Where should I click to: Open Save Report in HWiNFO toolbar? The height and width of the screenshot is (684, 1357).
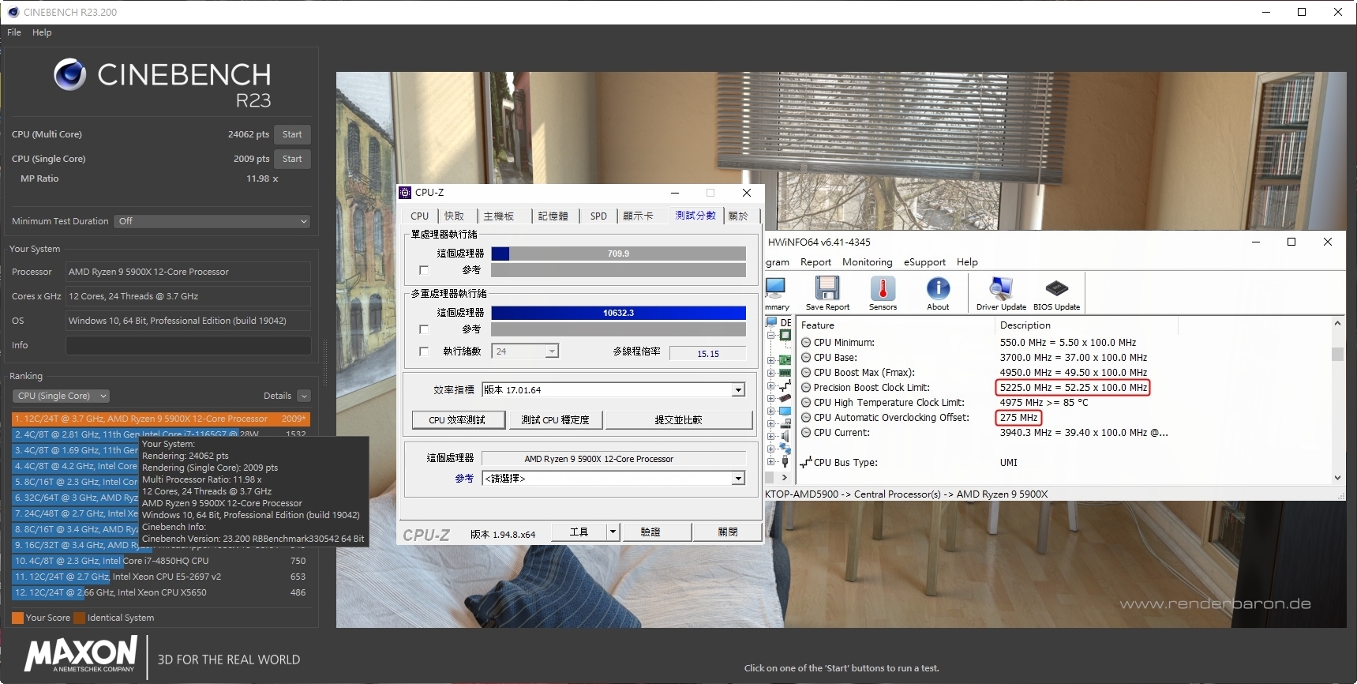(x=827, y=293)
